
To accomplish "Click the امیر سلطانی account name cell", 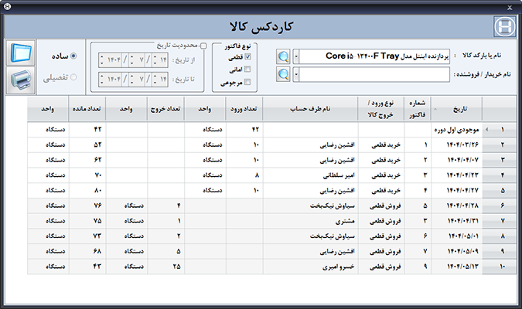I will point(311,175).
